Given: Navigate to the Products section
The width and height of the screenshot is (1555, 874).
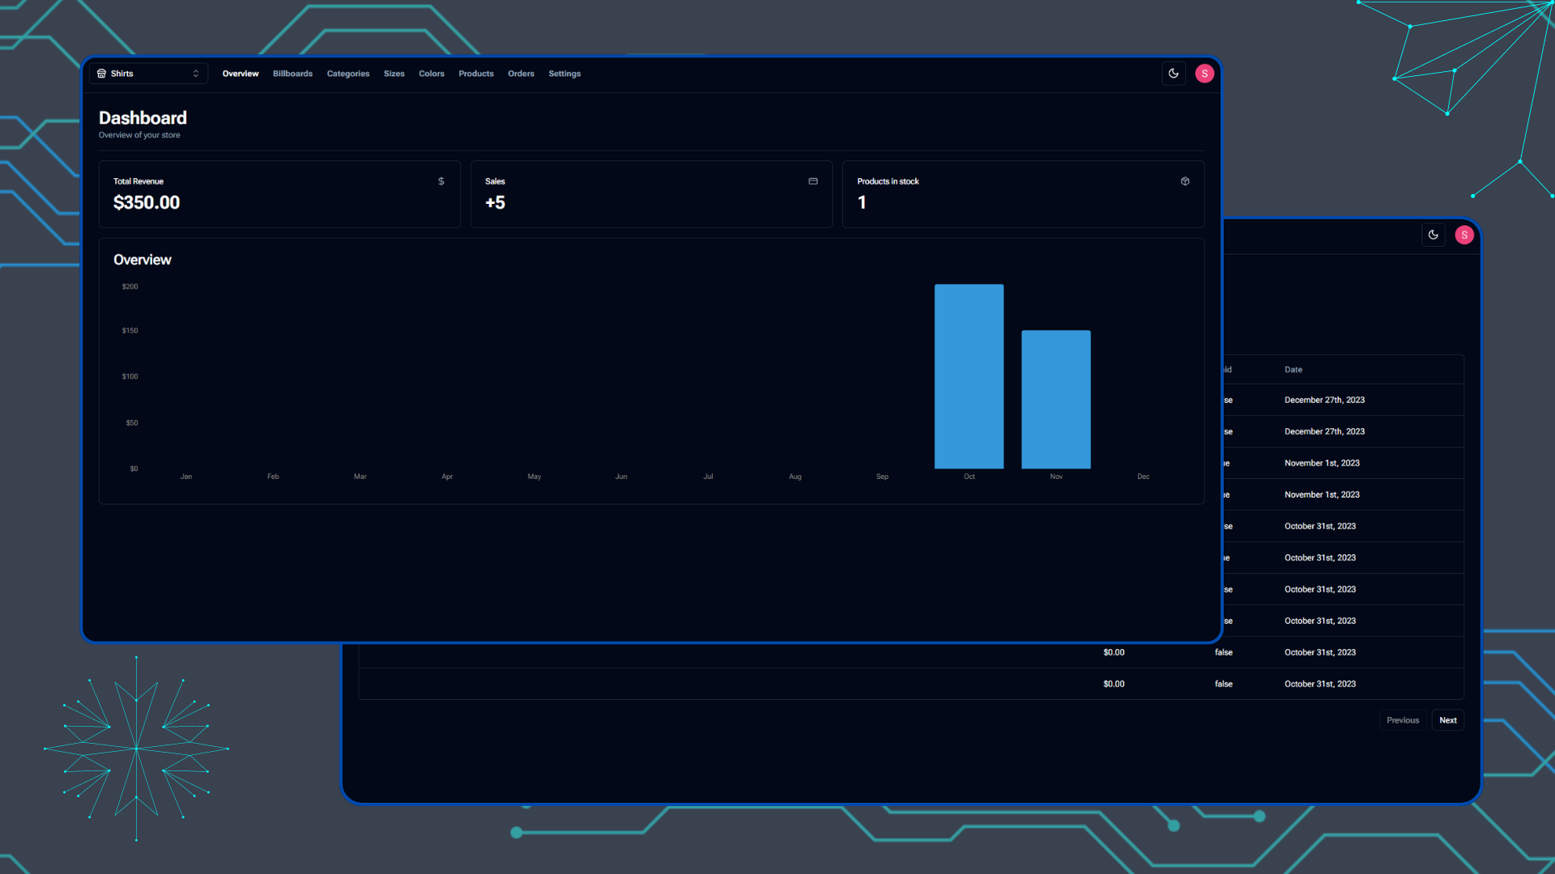Looking at the screenshot, I should tap(475, 74).
